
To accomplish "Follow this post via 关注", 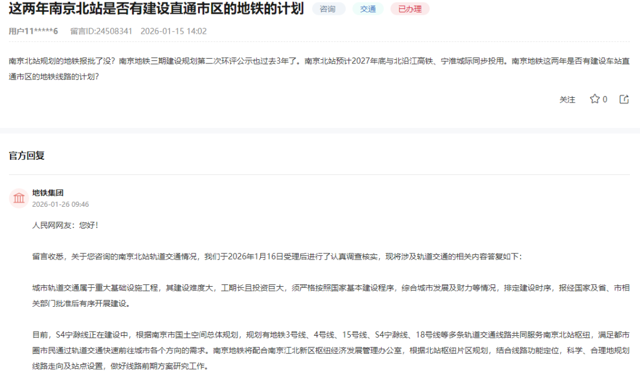I will [x=567, y=100].
